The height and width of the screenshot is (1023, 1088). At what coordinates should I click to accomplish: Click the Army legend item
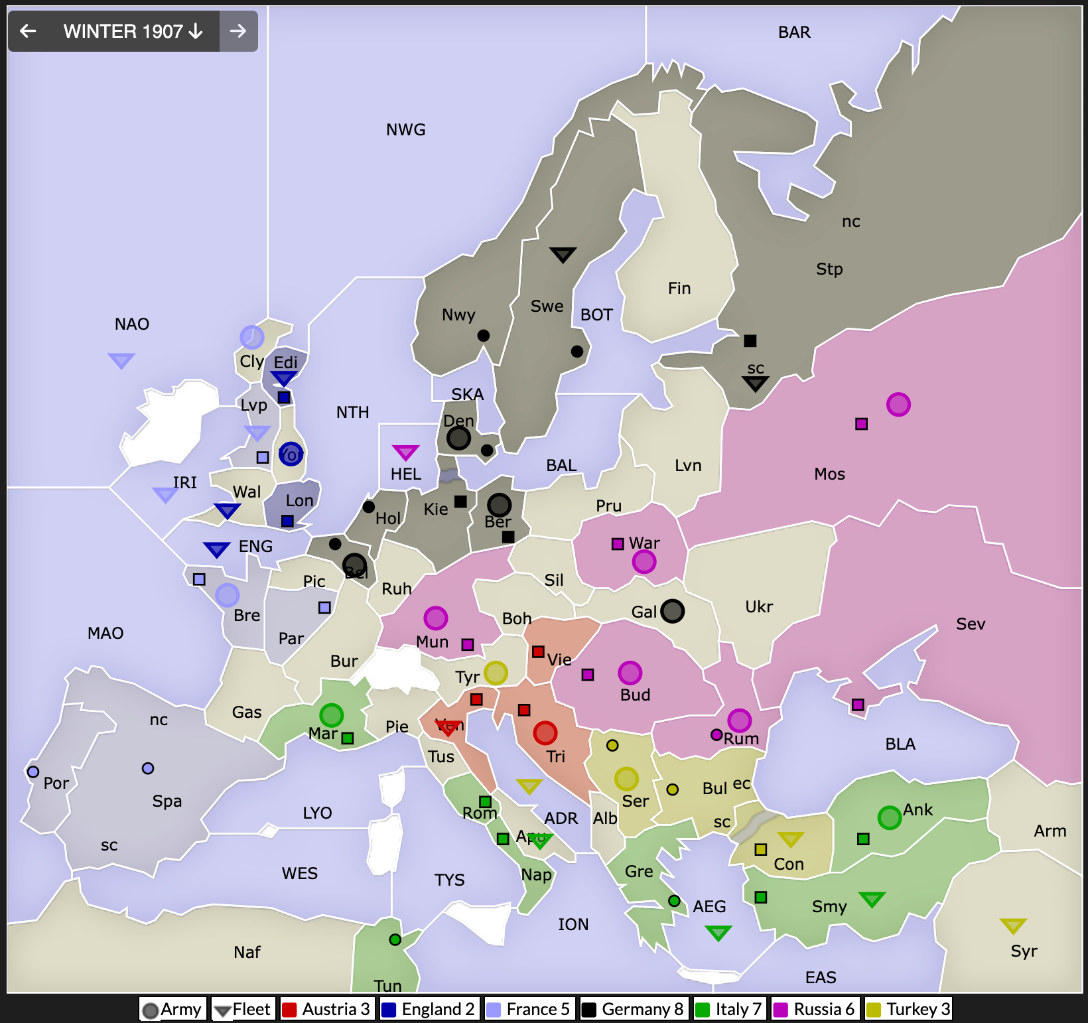[172, 1009]
